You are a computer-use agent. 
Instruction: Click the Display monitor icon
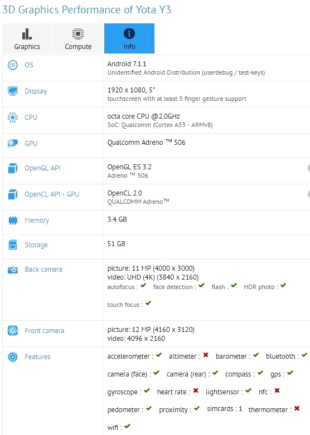12,91
